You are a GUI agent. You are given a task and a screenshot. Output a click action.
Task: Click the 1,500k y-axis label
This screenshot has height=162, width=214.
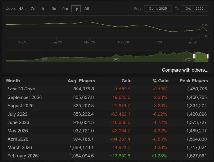(x=204, y=25)
